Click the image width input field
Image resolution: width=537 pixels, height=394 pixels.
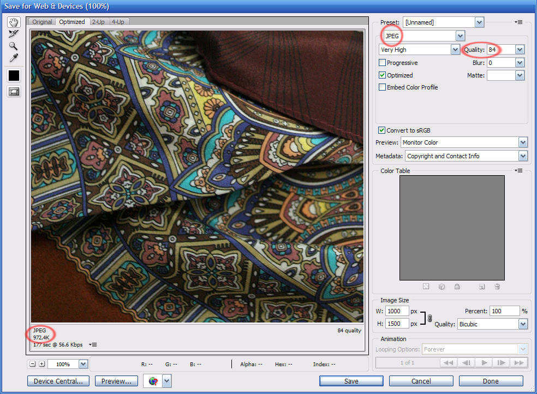click(x=397, y=311)
